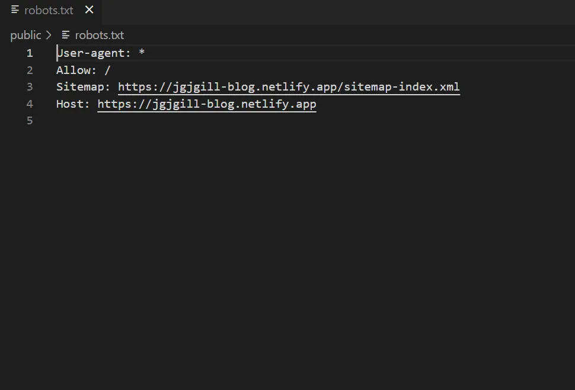This screenshot has height=390, width=575.
Task: Select the robots.txt tab title
Action: 49,11
